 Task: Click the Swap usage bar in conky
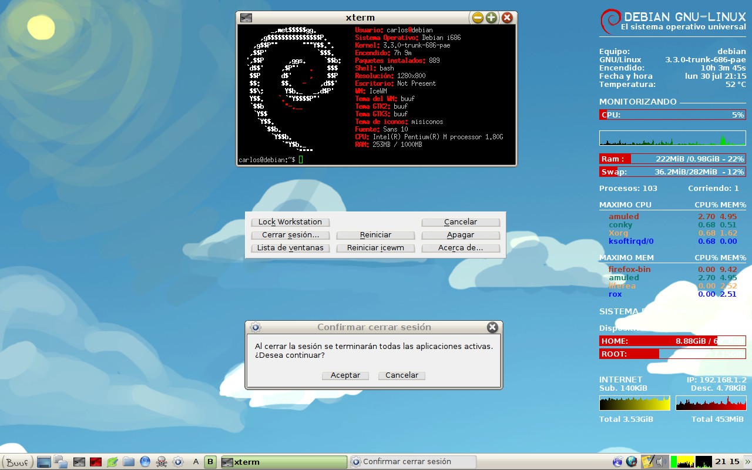[x=673, y=172]
